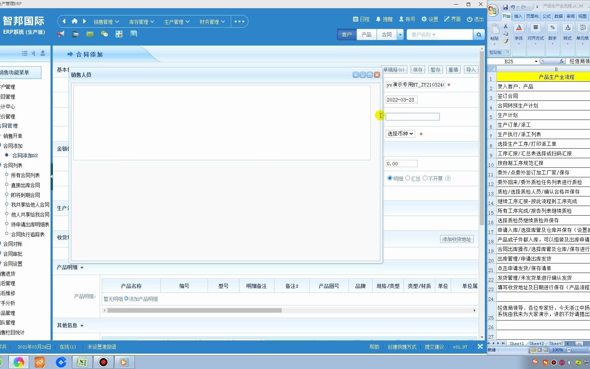Select the 汇总 invoice radio button
The width and height of the screenshot is (590, 369).
coord(407,178)
